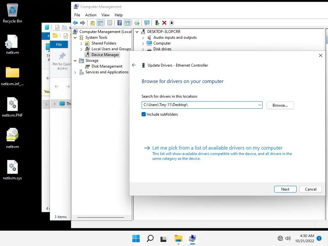Image resolution: width=328 pixels, height=246 pixels.
Task: Open the driver location path dropdown
Action: pos(259,105)
